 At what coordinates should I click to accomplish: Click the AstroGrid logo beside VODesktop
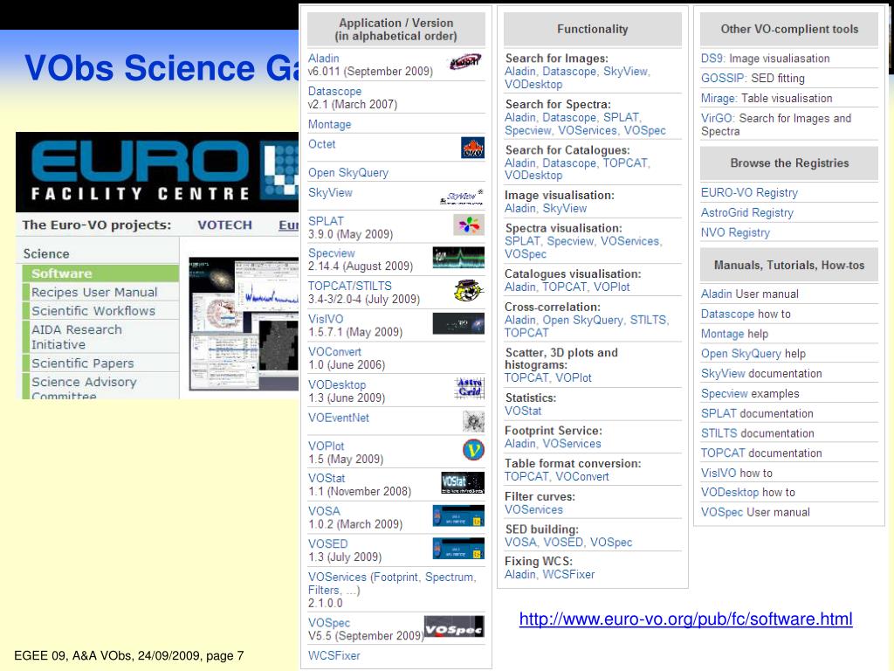pyautogui.click(x=469, y=387)
